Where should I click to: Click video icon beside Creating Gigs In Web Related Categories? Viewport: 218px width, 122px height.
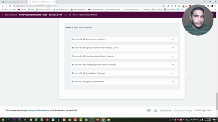[x=84, y=65]
